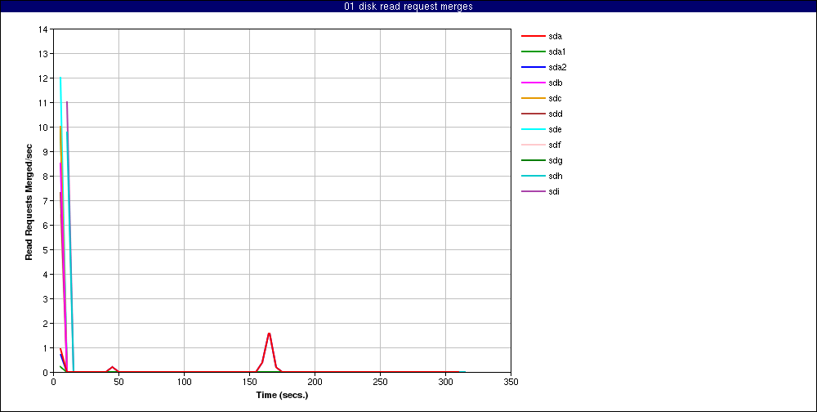The height and width of the screenshot is (412, 817).
Task: Select the sdc legend label
Action: [x=556, y=99]
